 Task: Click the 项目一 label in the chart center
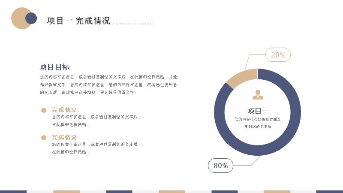258,111
